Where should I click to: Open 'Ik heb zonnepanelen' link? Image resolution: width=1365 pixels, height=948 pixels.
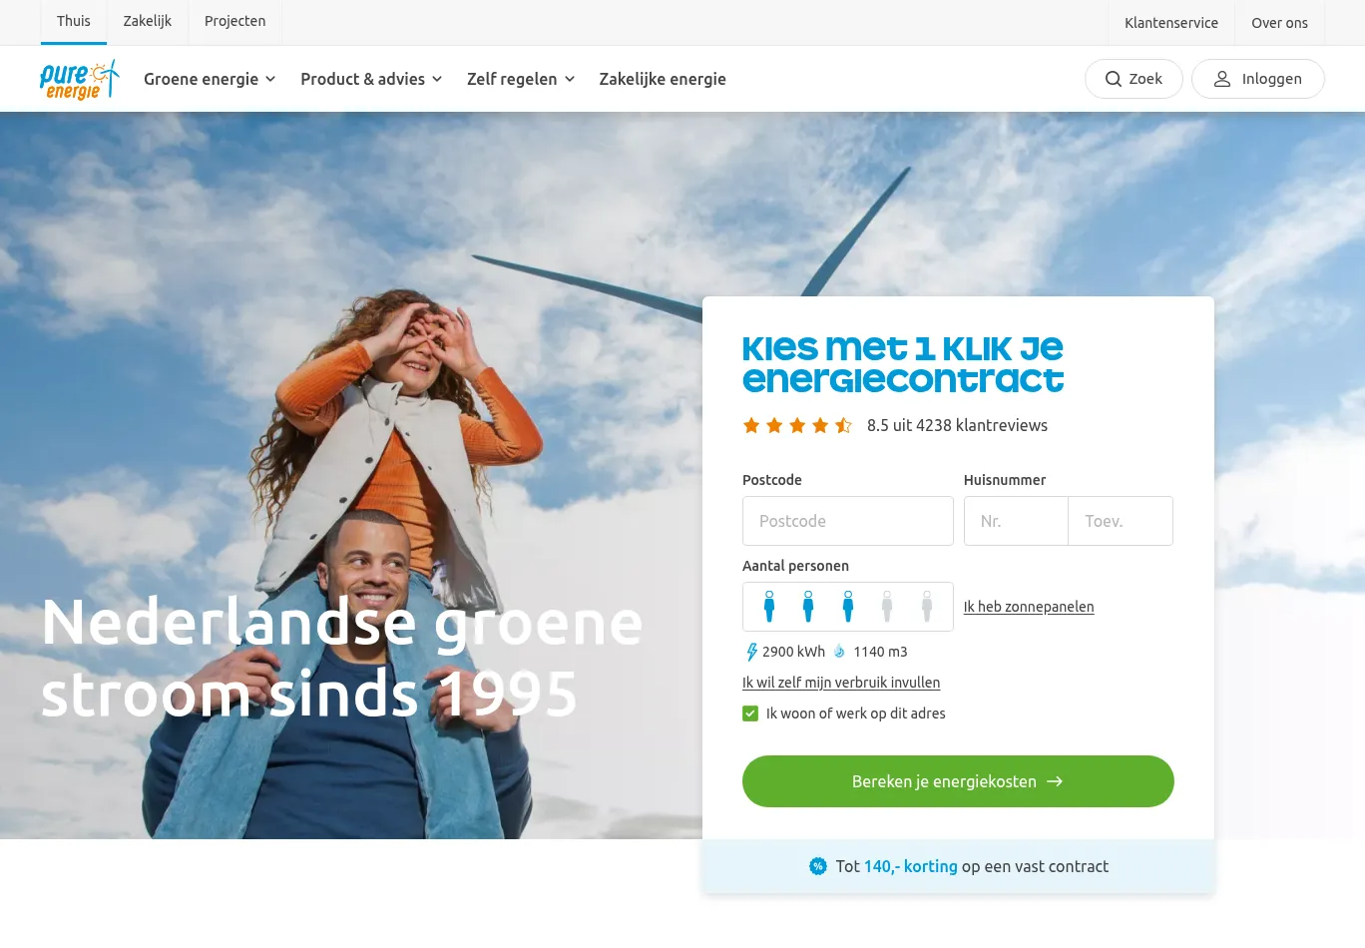(1029, 607)
